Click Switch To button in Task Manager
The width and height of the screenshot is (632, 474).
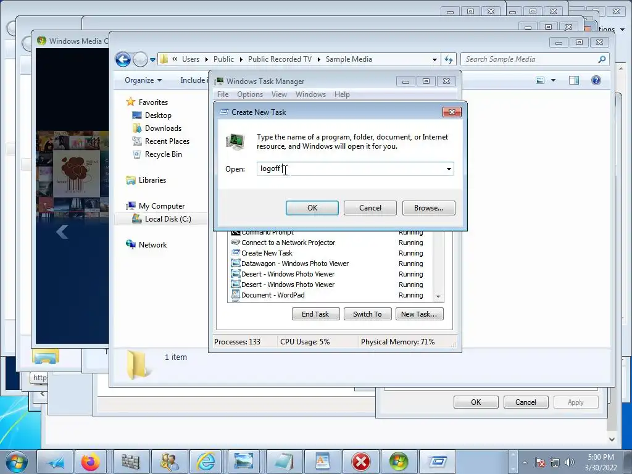tap(367, 314)
